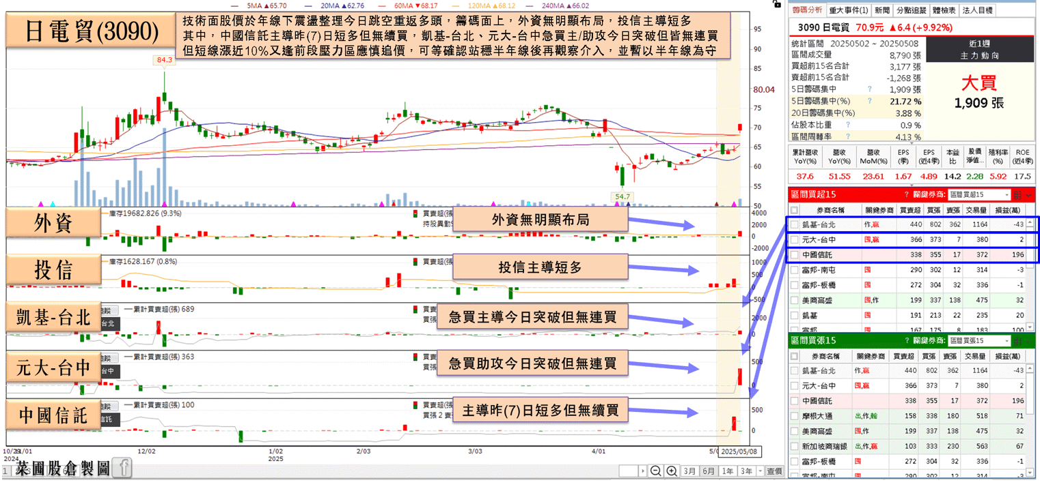The height and width of the screenshot is (491, 1040).
Task: Open 法人目標 tab
Action: 979,10
